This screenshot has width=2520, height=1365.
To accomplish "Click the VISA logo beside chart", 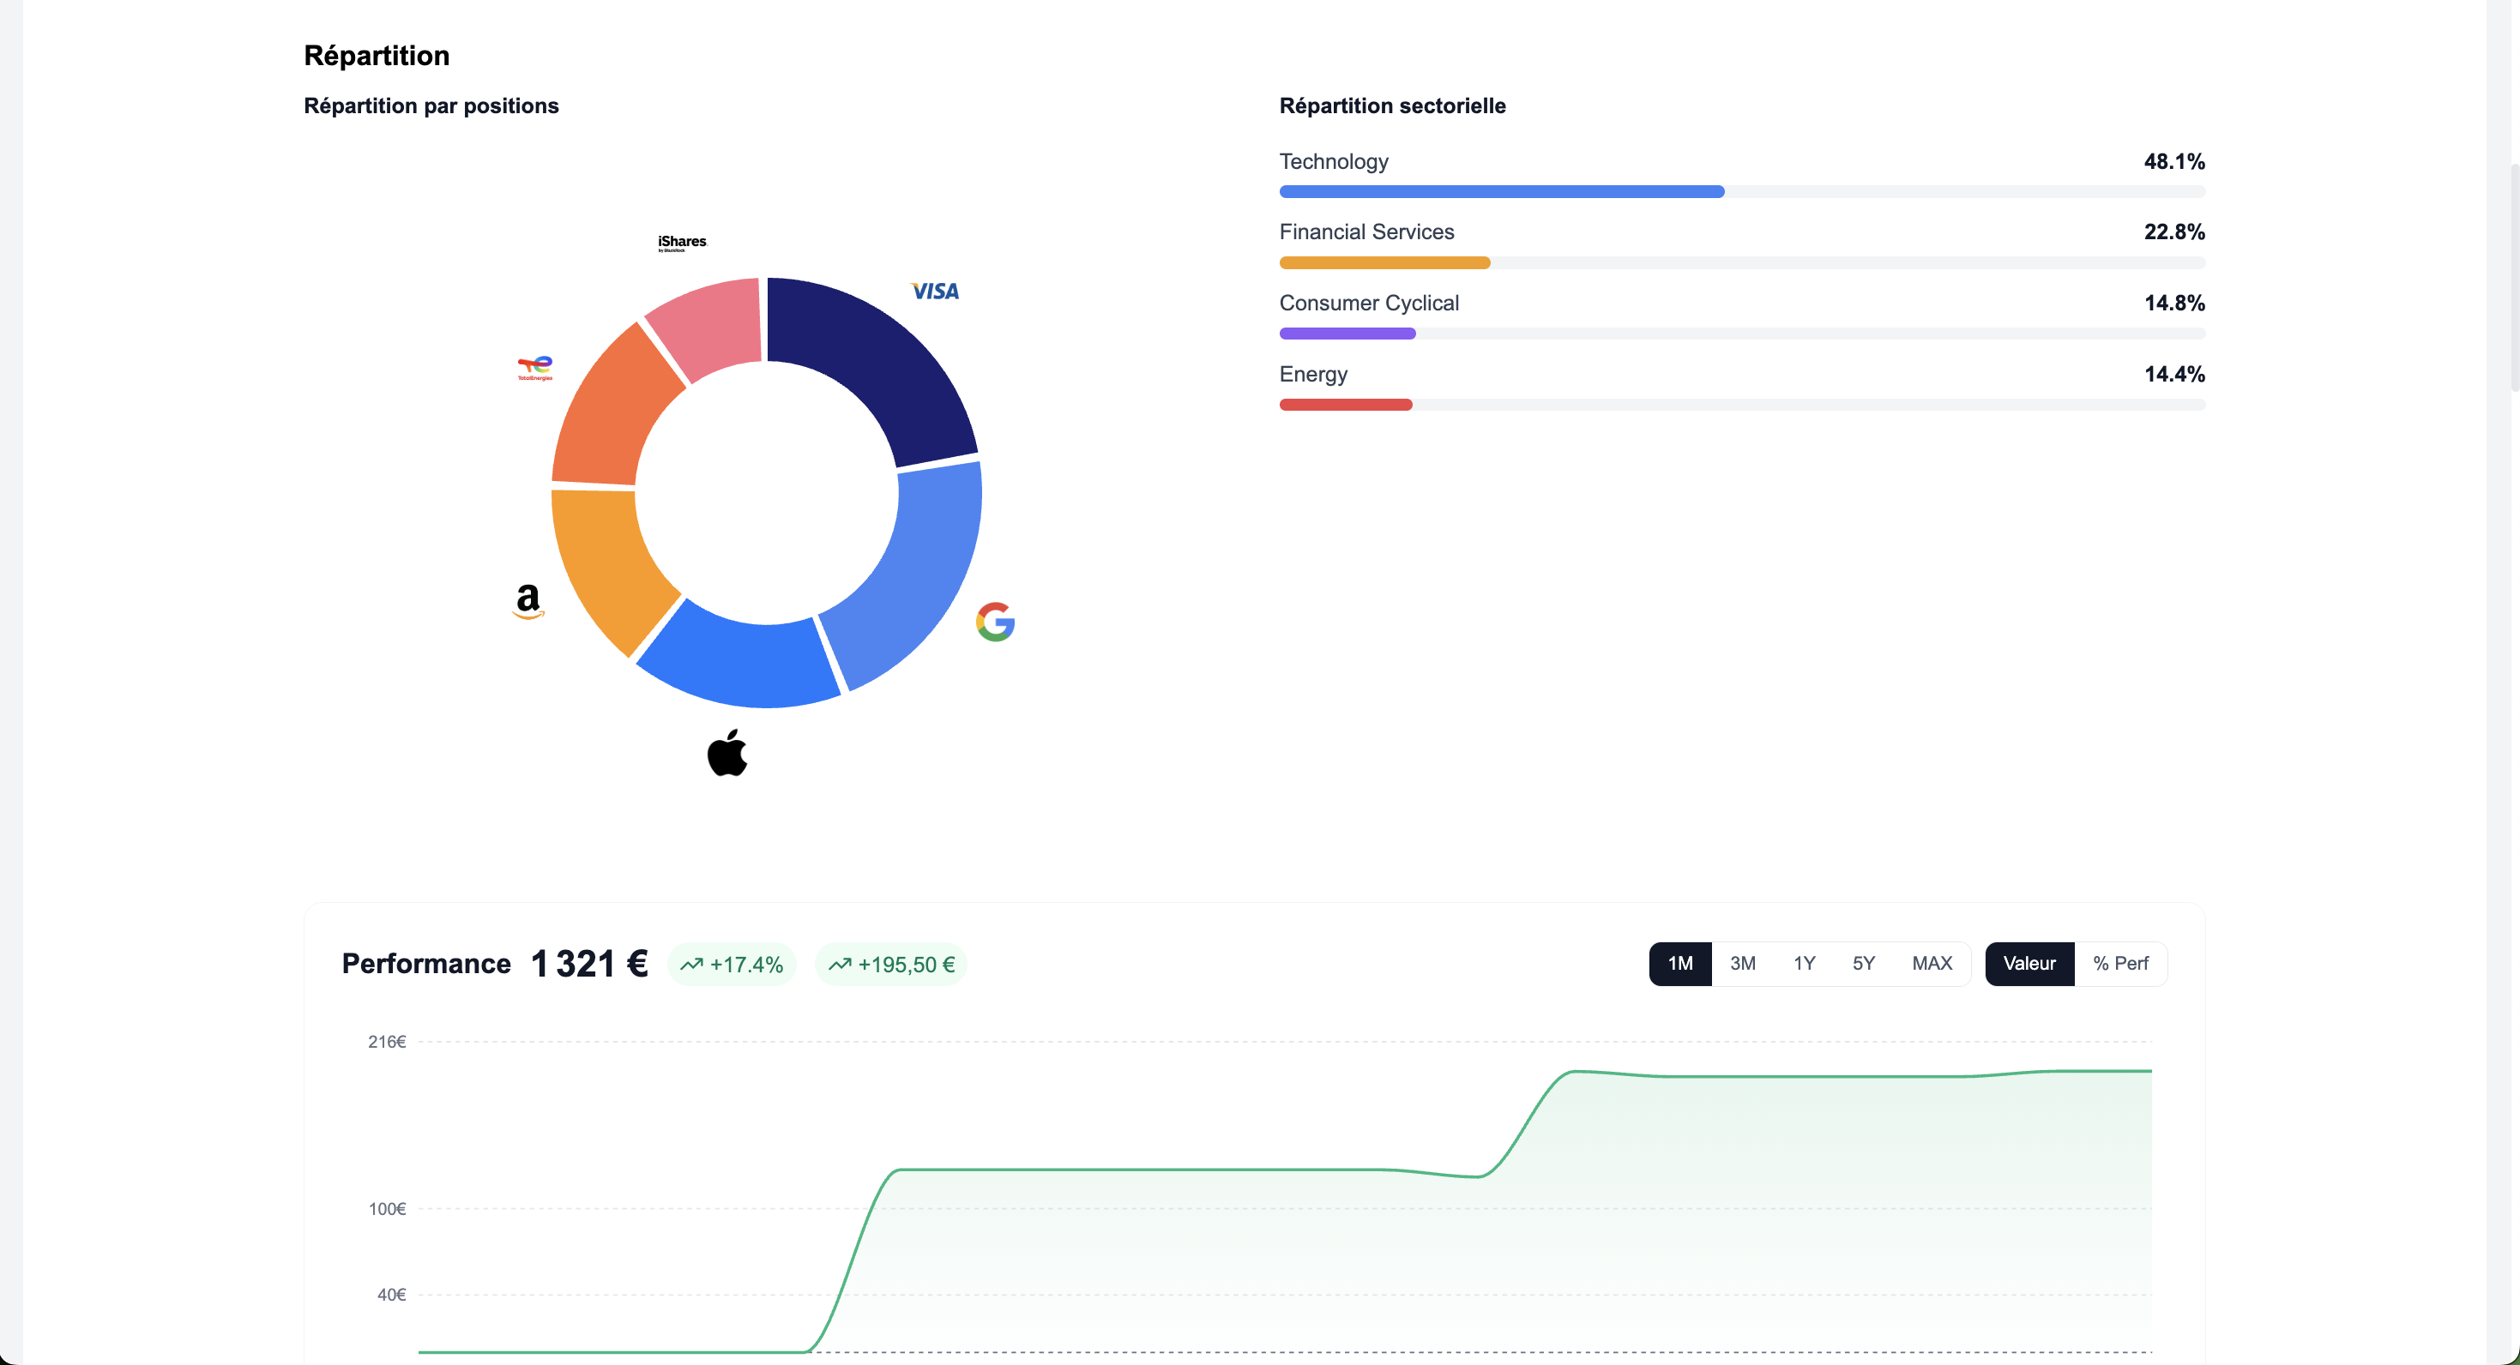I will click(935, 292).
